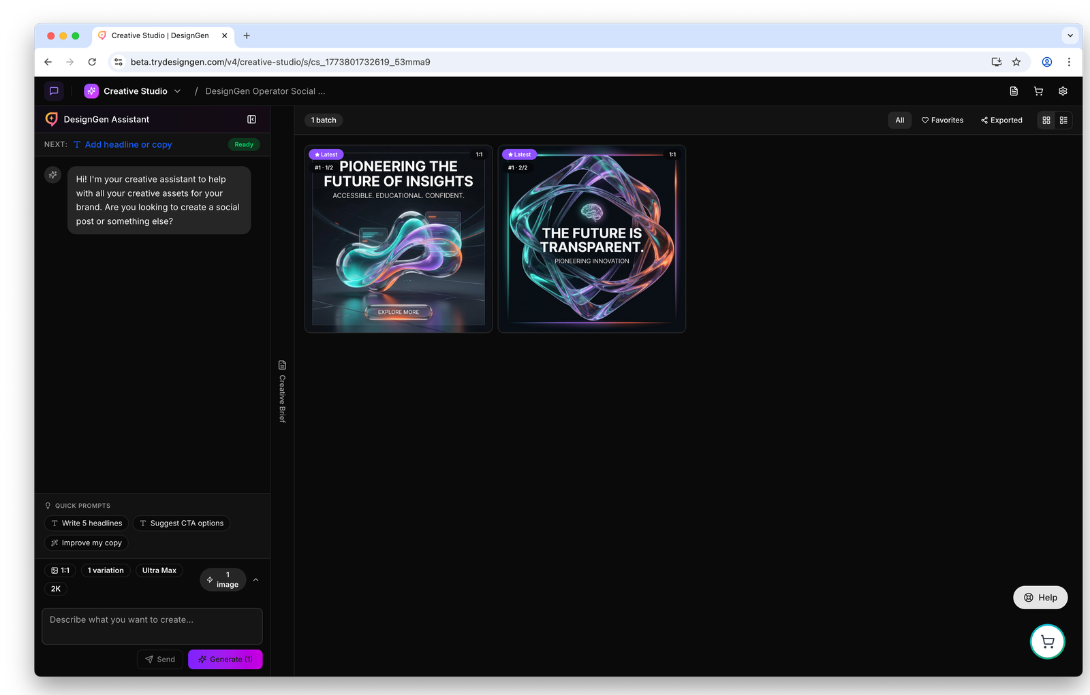Expand the generation settings chevron
The width and height of the screenshot is (1090, 695).
click(255, 580)
